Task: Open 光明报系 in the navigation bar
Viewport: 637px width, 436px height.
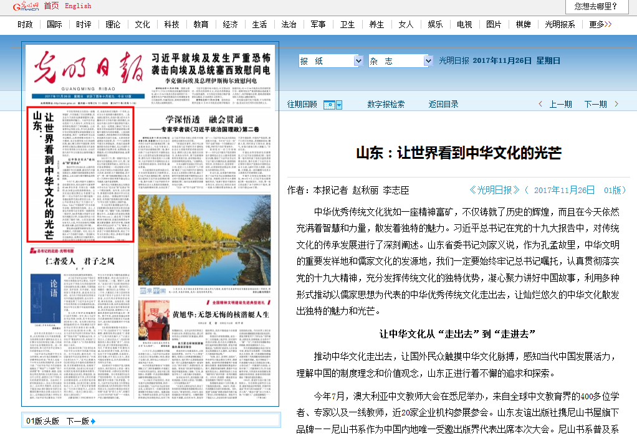Action: [x=560, y=24]
